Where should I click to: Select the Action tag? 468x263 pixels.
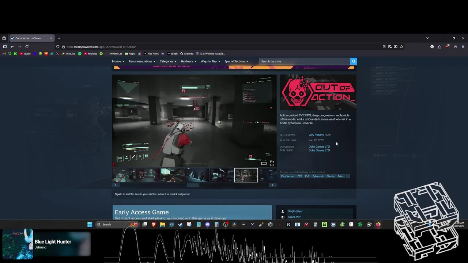click(x=341, y=176)
